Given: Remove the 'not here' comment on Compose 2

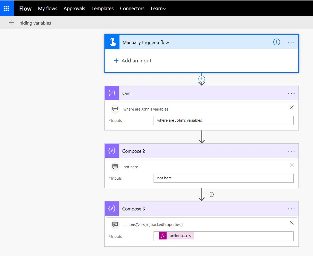Looking at the screenshot, I should 292,165.
